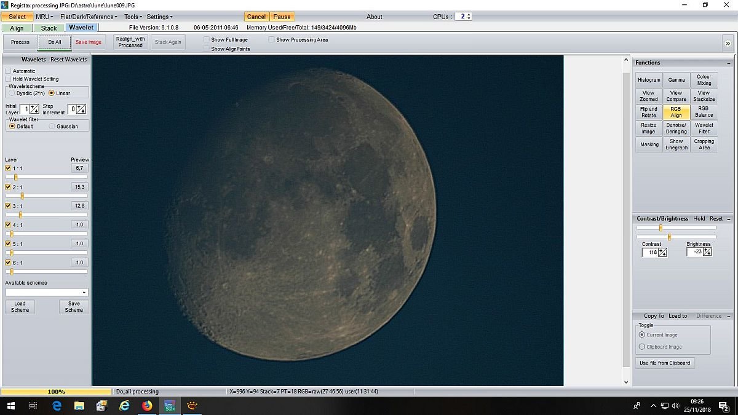Enable the Show Full Image checkbox
This screenshot has width=738, height=415.
coord(207,39)
